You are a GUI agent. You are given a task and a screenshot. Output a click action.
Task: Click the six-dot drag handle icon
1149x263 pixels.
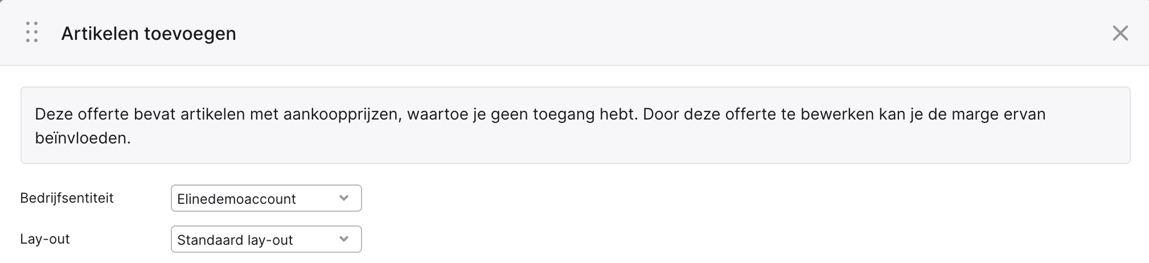pos(32,32)
